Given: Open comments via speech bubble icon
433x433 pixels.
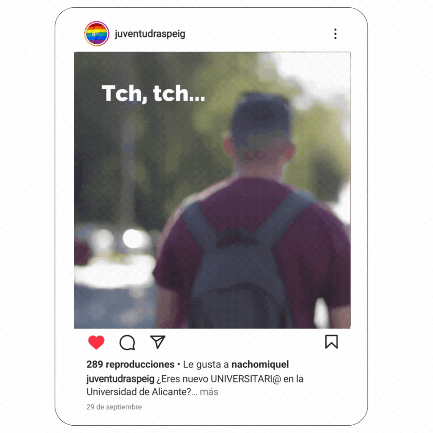Looking at the screenshot, I should pos(127,342).
